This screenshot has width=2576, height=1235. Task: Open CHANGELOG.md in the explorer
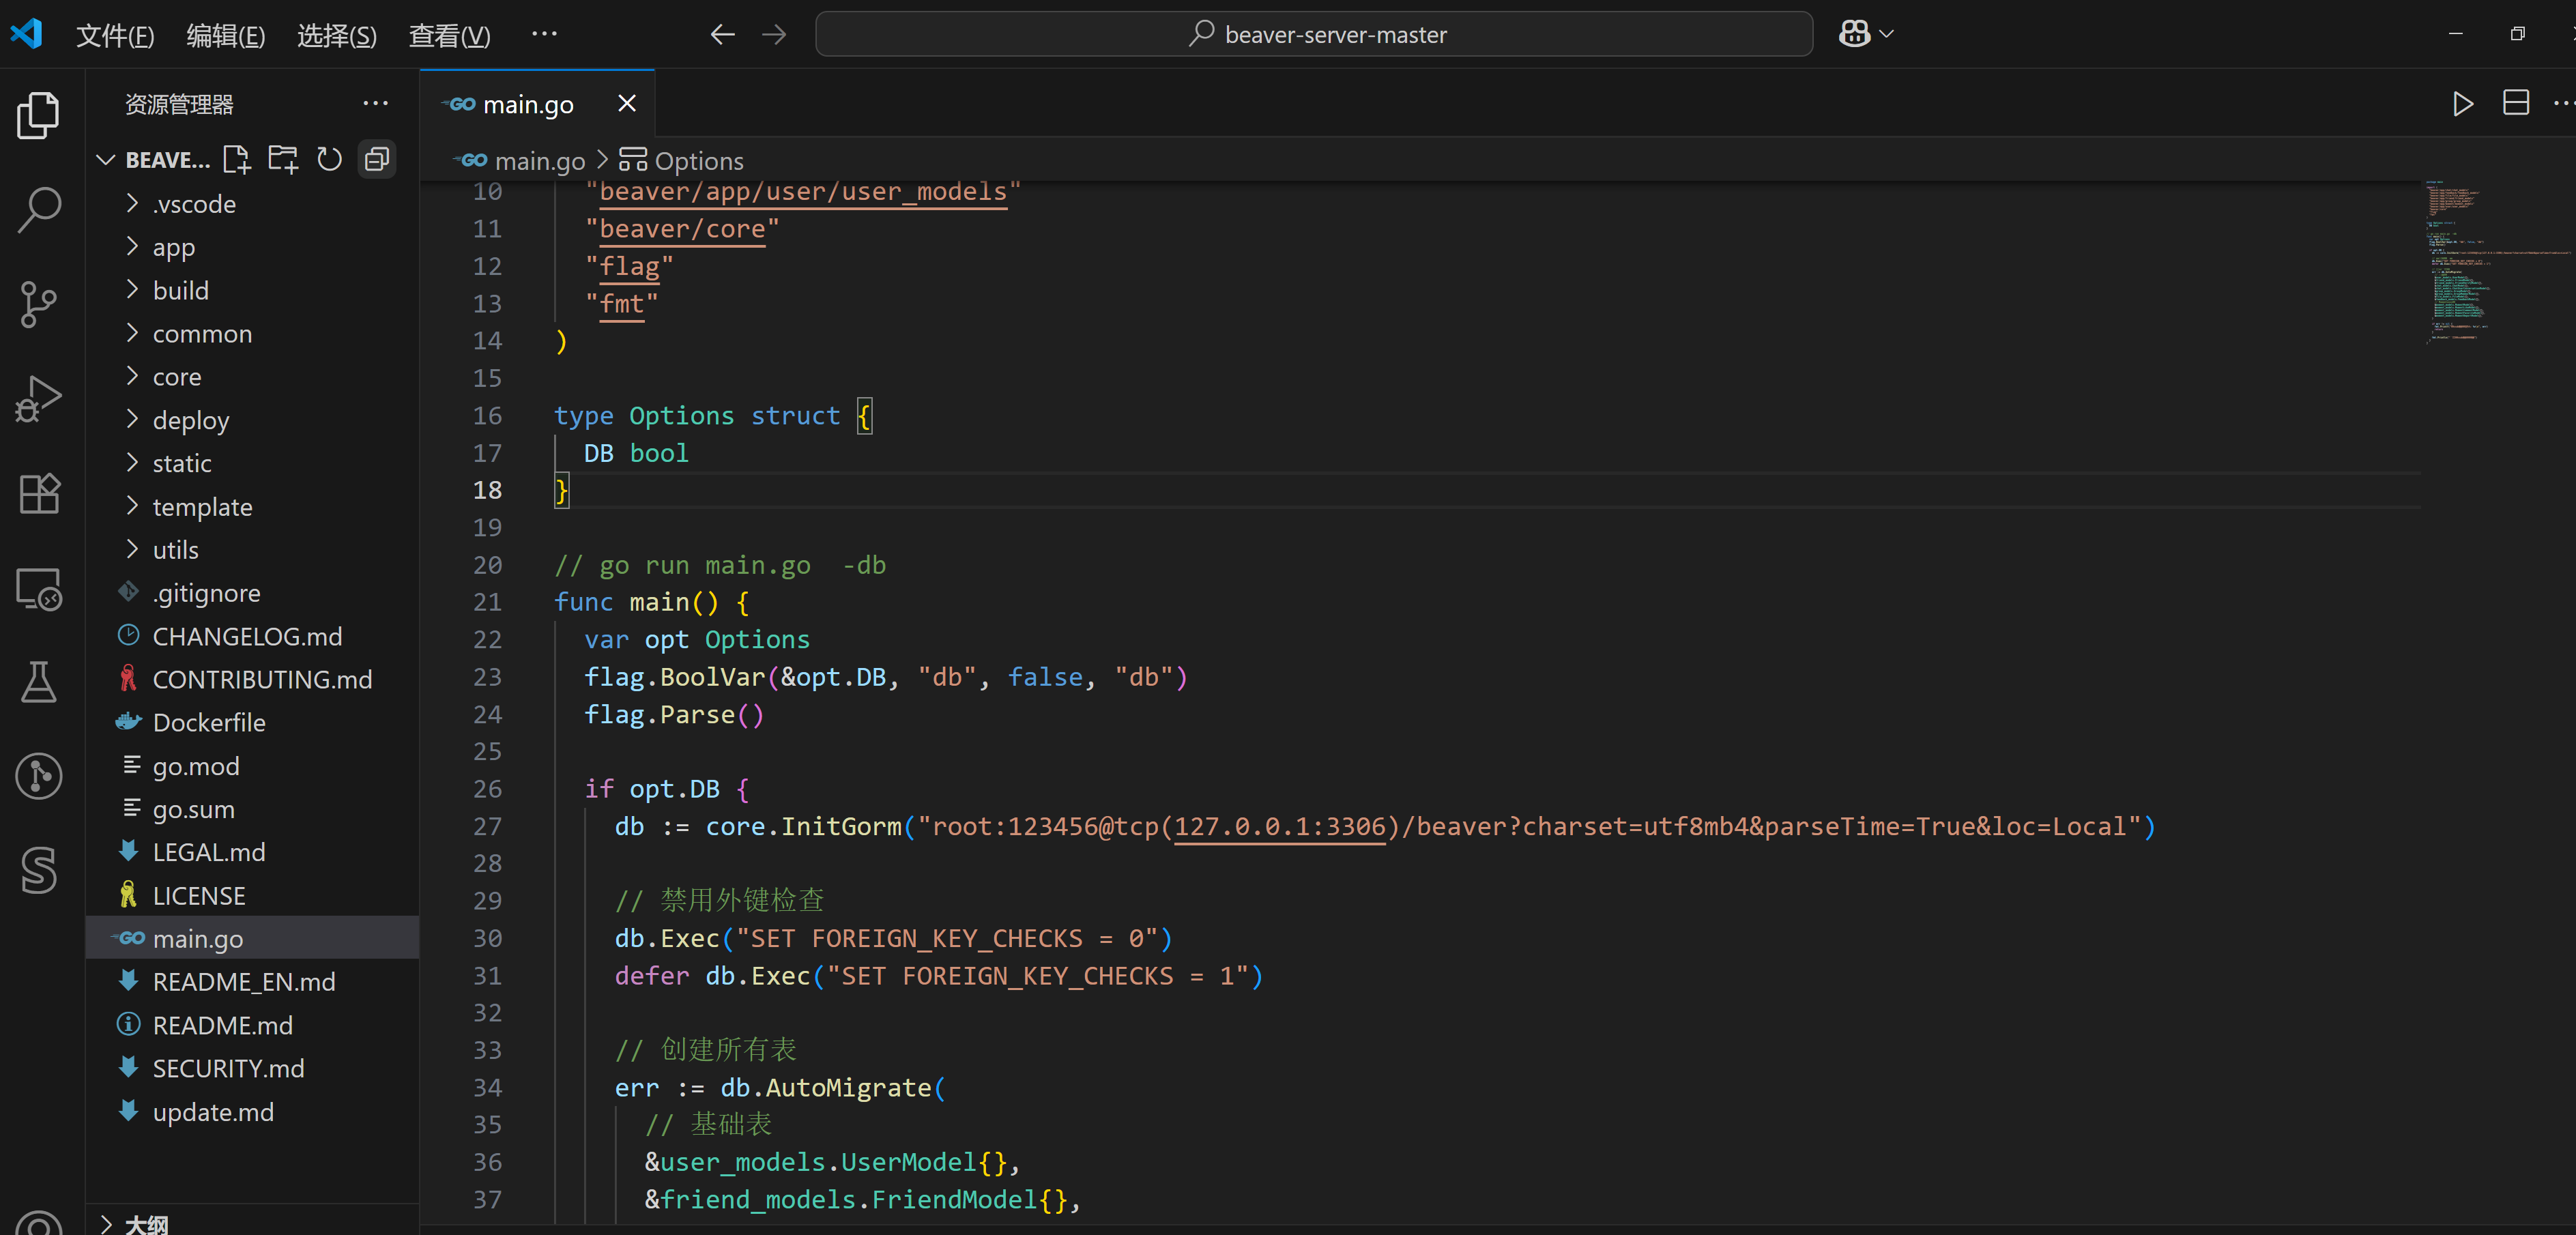click(252, 636)
